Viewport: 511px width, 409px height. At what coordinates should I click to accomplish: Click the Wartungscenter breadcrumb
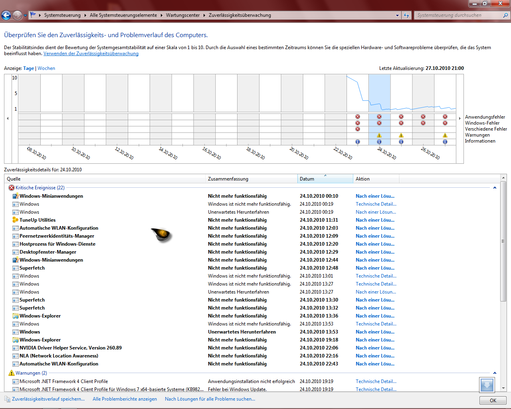183,15
